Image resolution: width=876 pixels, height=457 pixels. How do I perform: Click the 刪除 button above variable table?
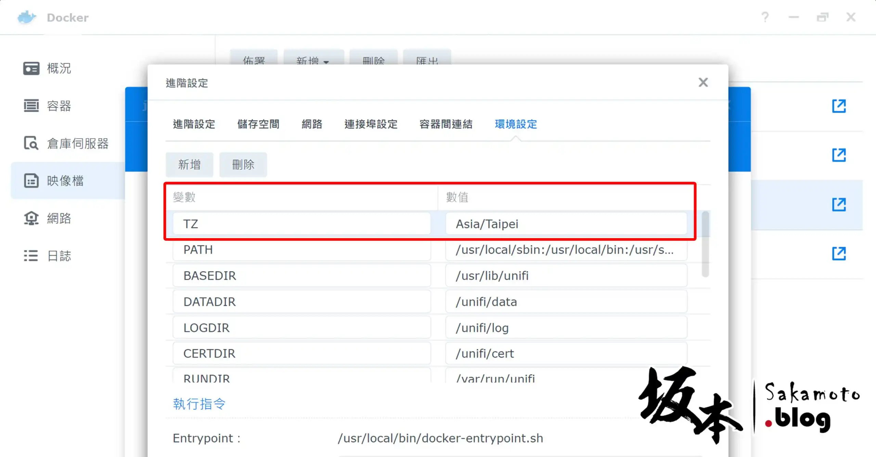pyautogui.click(x=243, y=165)
